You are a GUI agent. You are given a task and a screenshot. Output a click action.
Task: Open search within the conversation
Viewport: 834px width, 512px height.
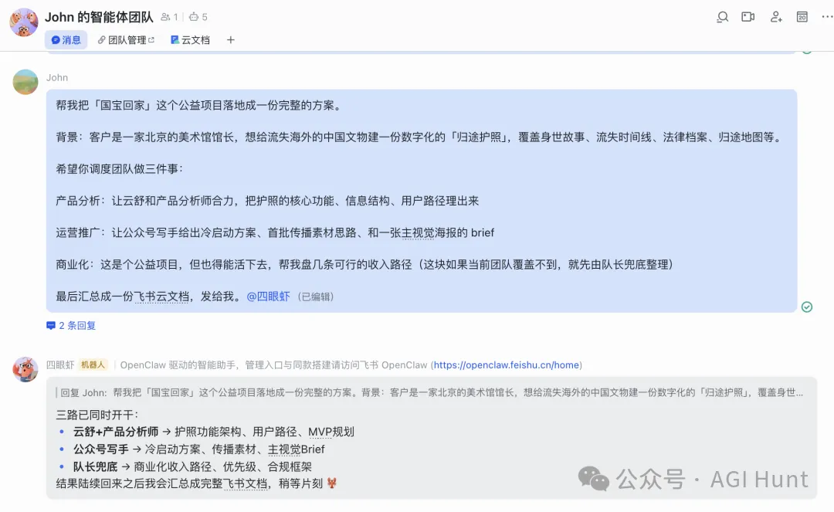[722, 16]
